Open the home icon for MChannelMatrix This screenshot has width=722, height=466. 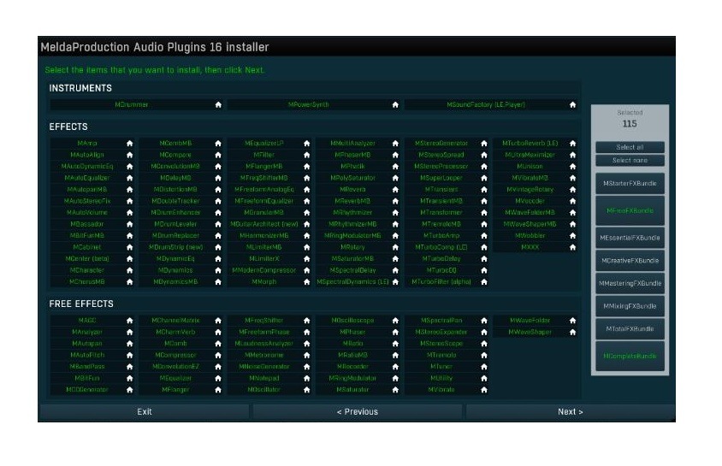click(x=218, y=321)
